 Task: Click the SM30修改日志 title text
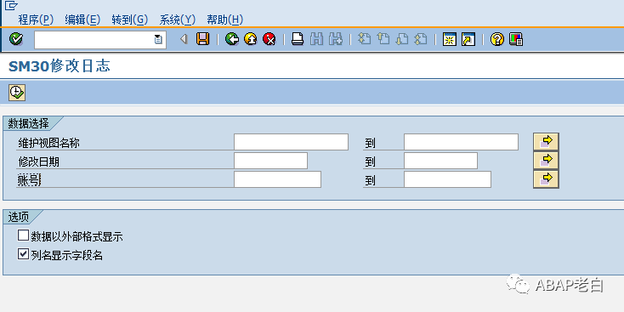(60, 66)
